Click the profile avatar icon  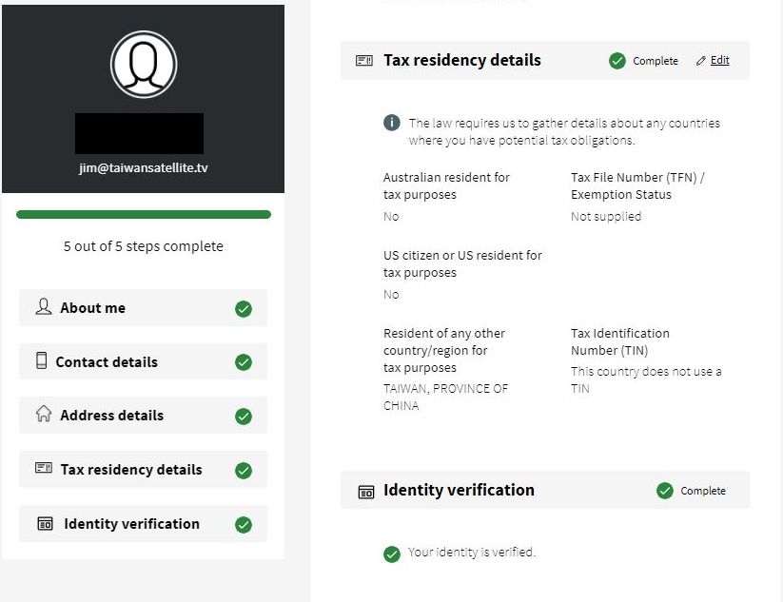144,65
